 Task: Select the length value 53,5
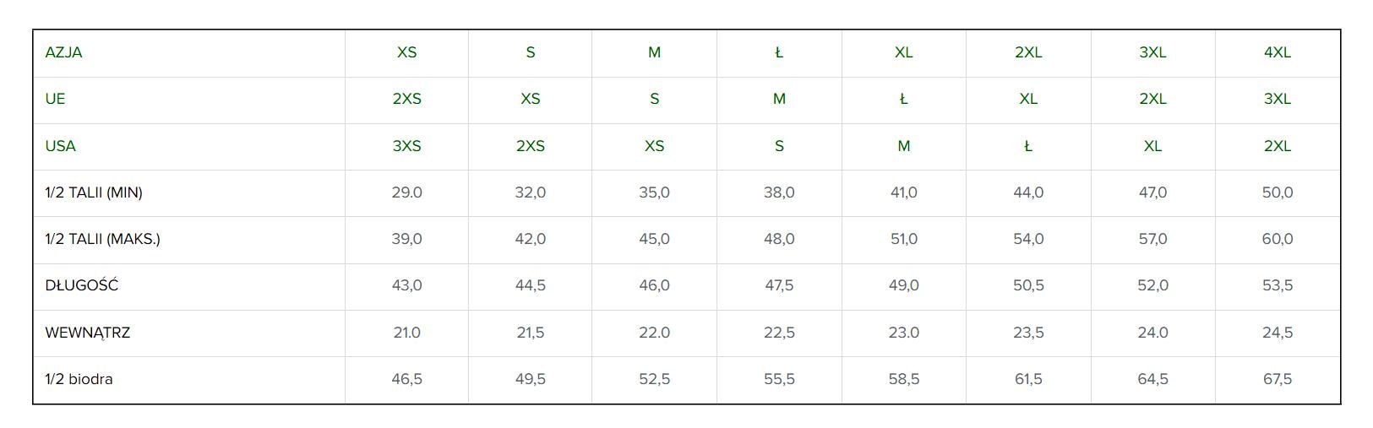[1277, 285]
